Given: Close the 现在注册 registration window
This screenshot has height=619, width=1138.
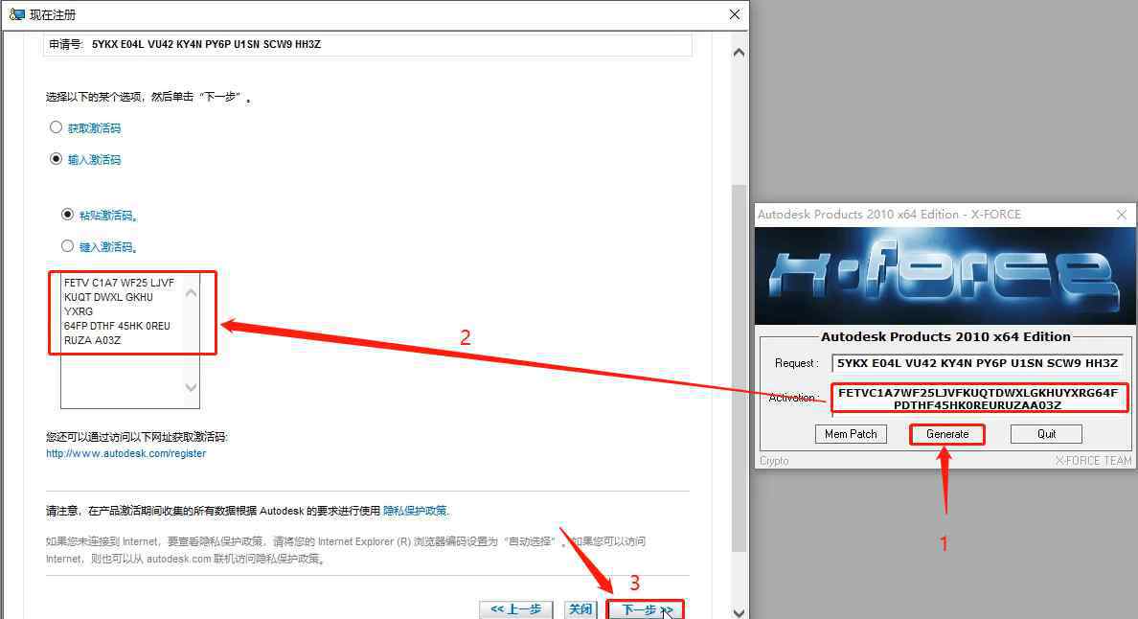Looking at the screenshot, I should [735, 14].
